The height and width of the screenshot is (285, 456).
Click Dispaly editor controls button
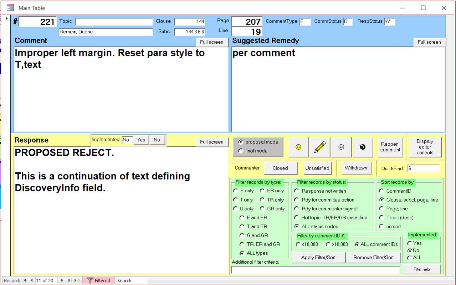(x=425, y=147)
